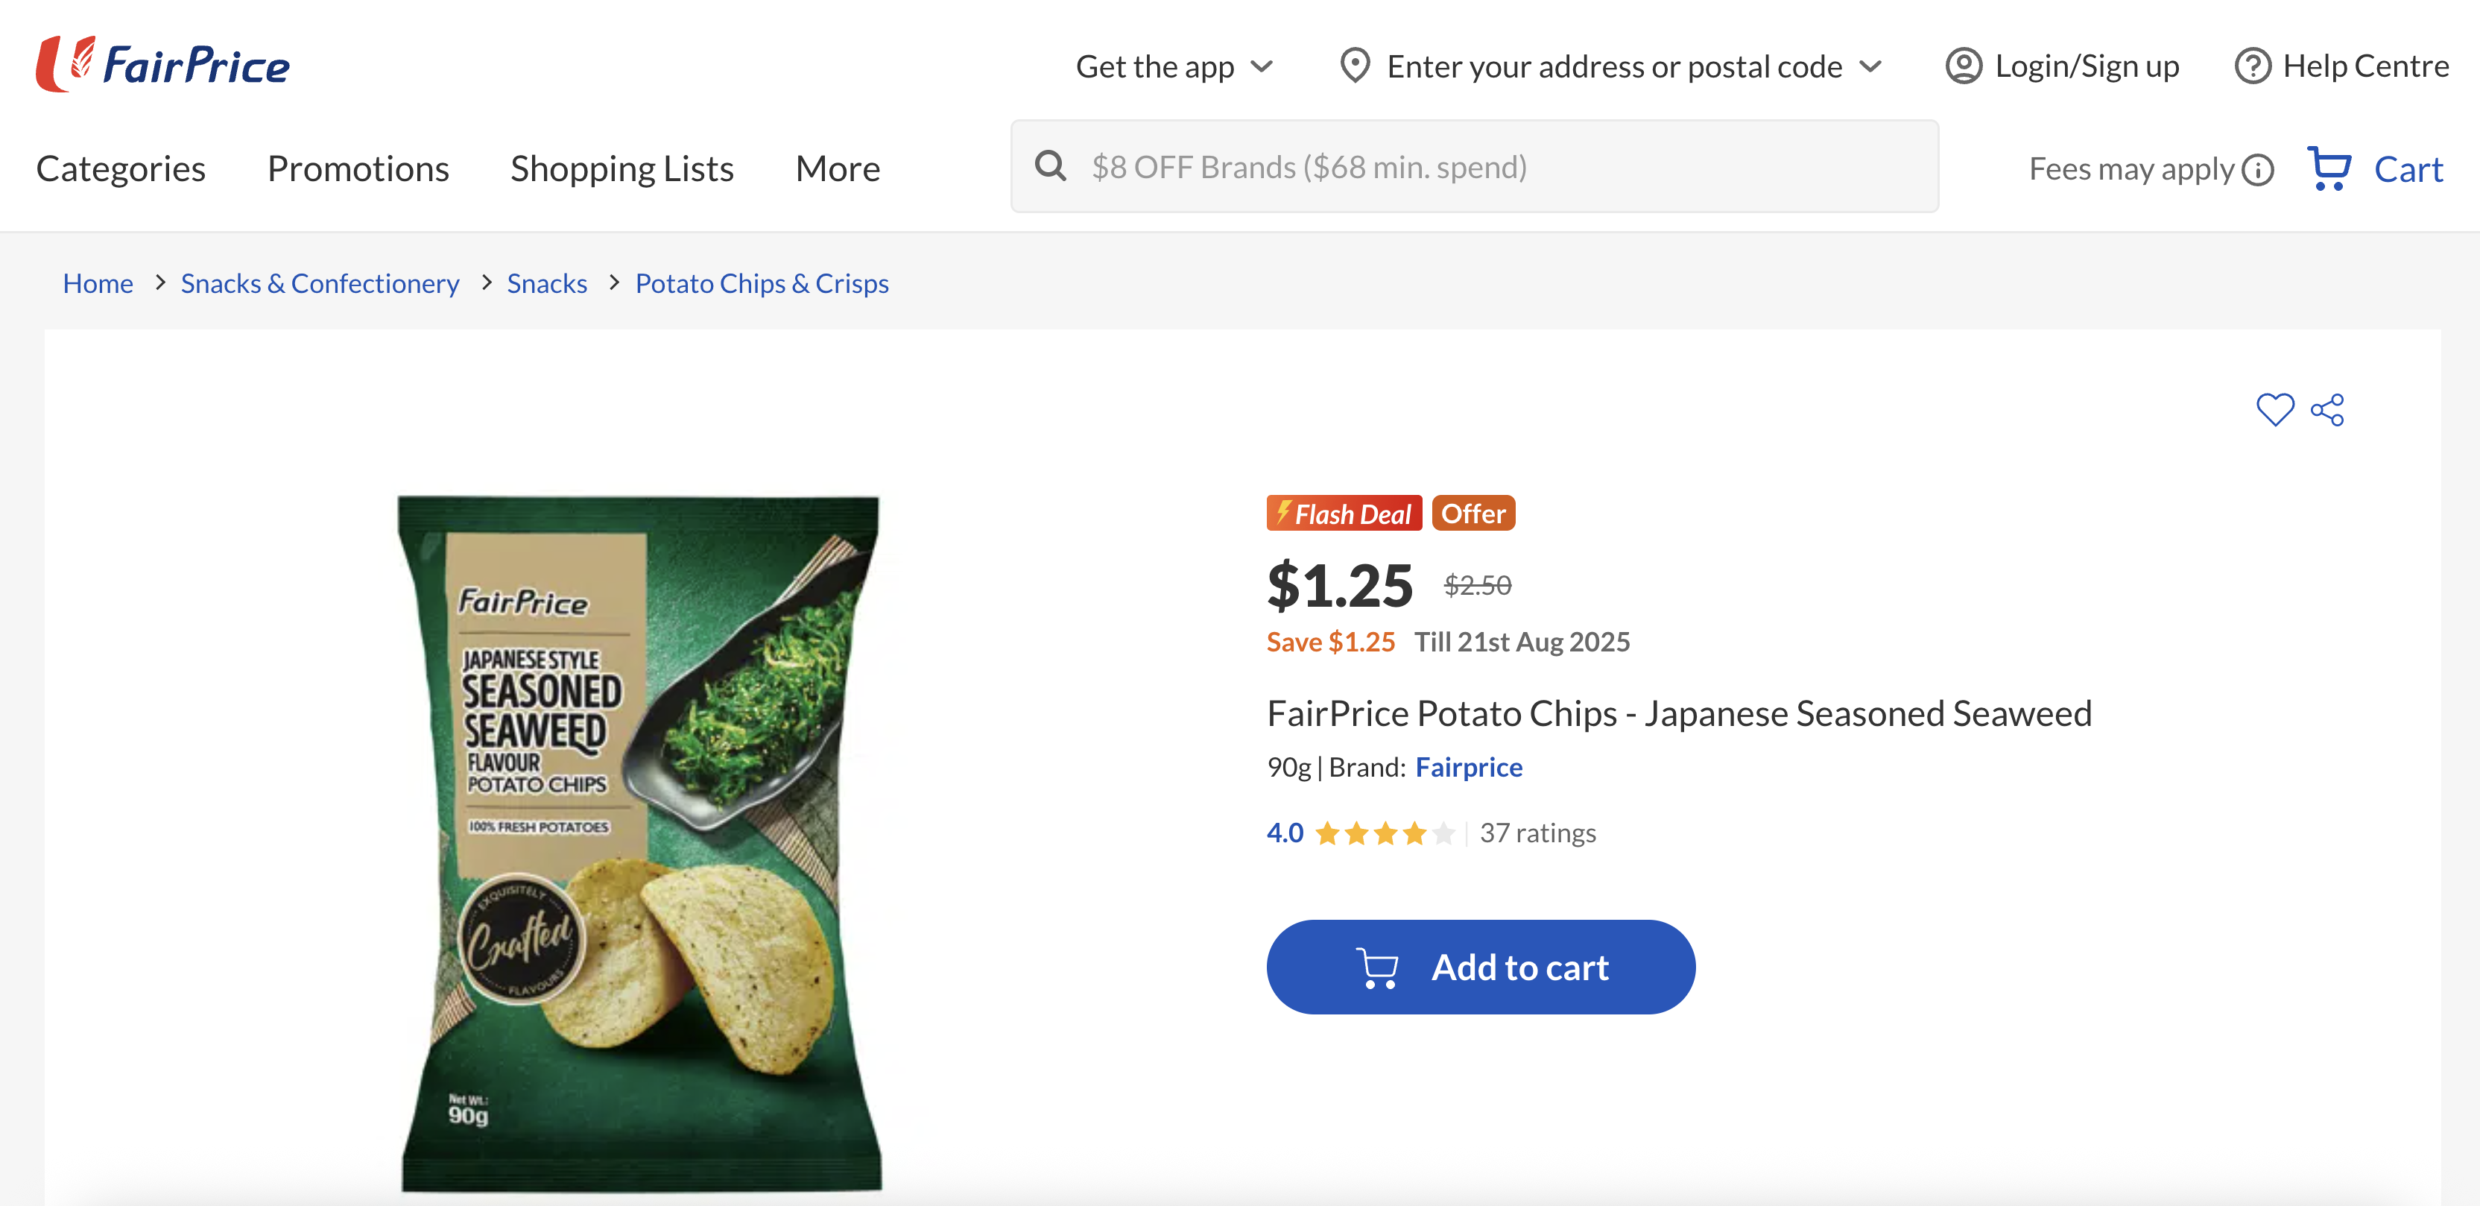Go to Promotions
Image resolution: width=2480 pixels, height=1206 pixels.
(x=358, y=168)
